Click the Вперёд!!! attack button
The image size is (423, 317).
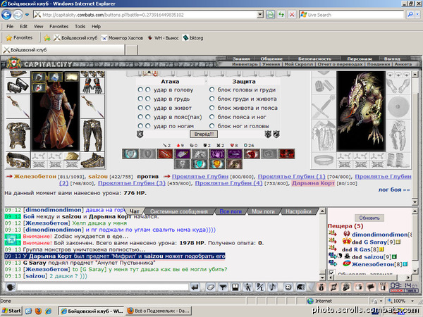pos(204,135)
